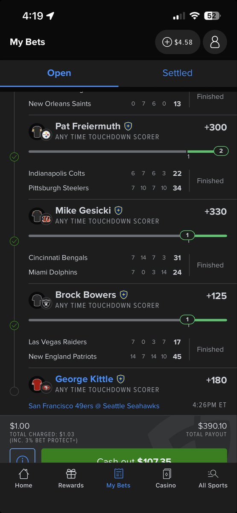
Task: Click the My Bets bottom navigation item
Action: (x=118, y=478)
